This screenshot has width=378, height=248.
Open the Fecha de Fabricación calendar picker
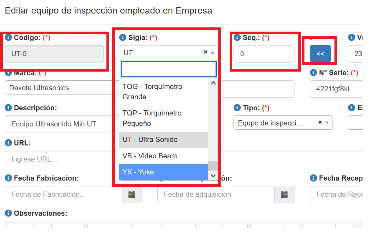pos(132,194)
